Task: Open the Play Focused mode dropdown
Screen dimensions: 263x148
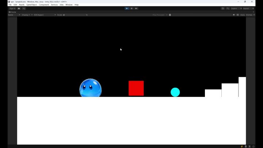Action: (x=160, y=15)
